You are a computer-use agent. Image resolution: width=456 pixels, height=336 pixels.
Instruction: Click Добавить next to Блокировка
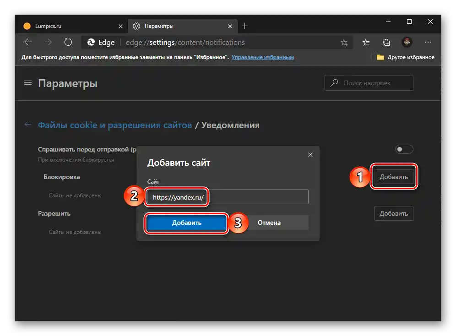pyautogui.click(x=394, y=177)
